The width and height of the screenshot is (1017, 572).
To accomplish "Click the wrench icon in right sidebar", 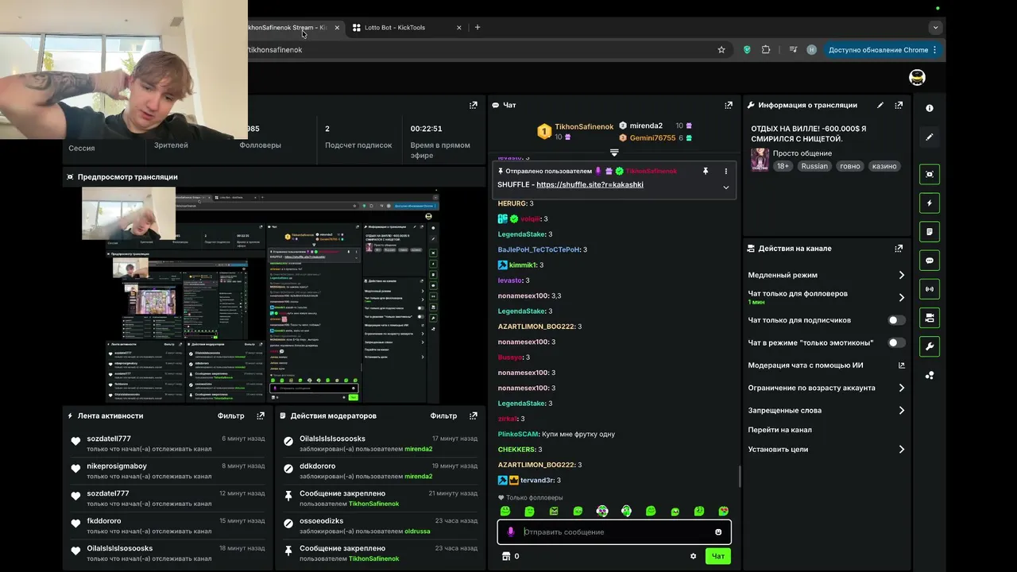I will point(930,346).
